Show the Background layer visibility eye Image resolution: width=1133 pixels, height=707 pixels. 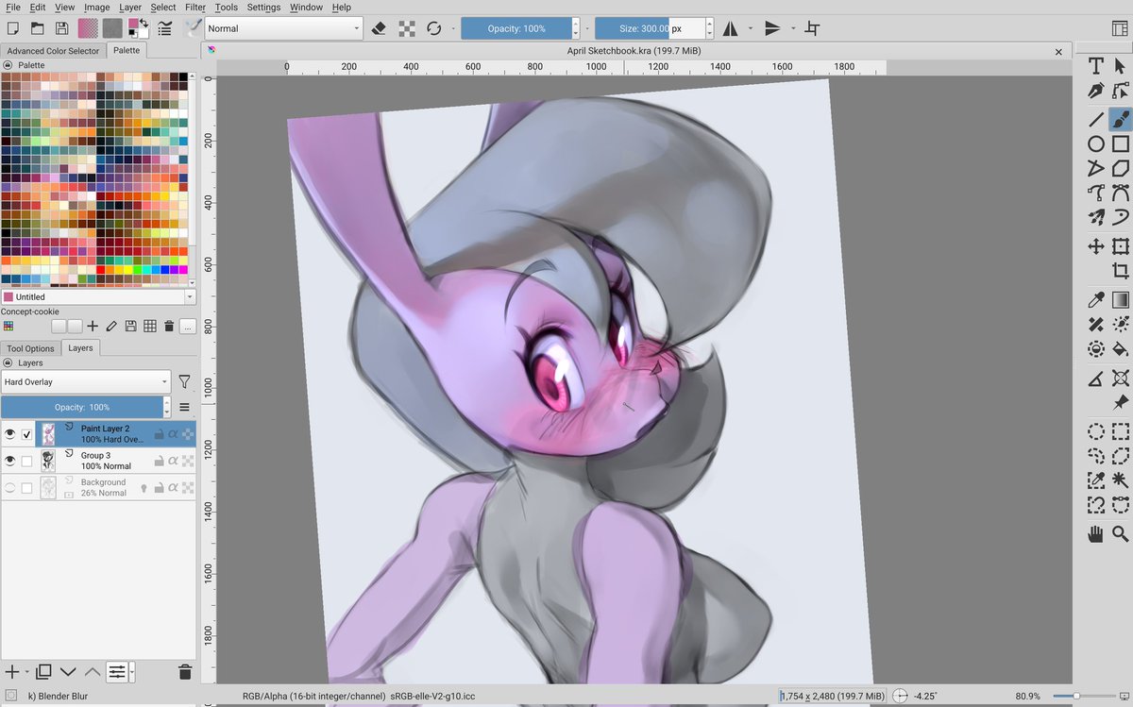click(x=10, y=488)
